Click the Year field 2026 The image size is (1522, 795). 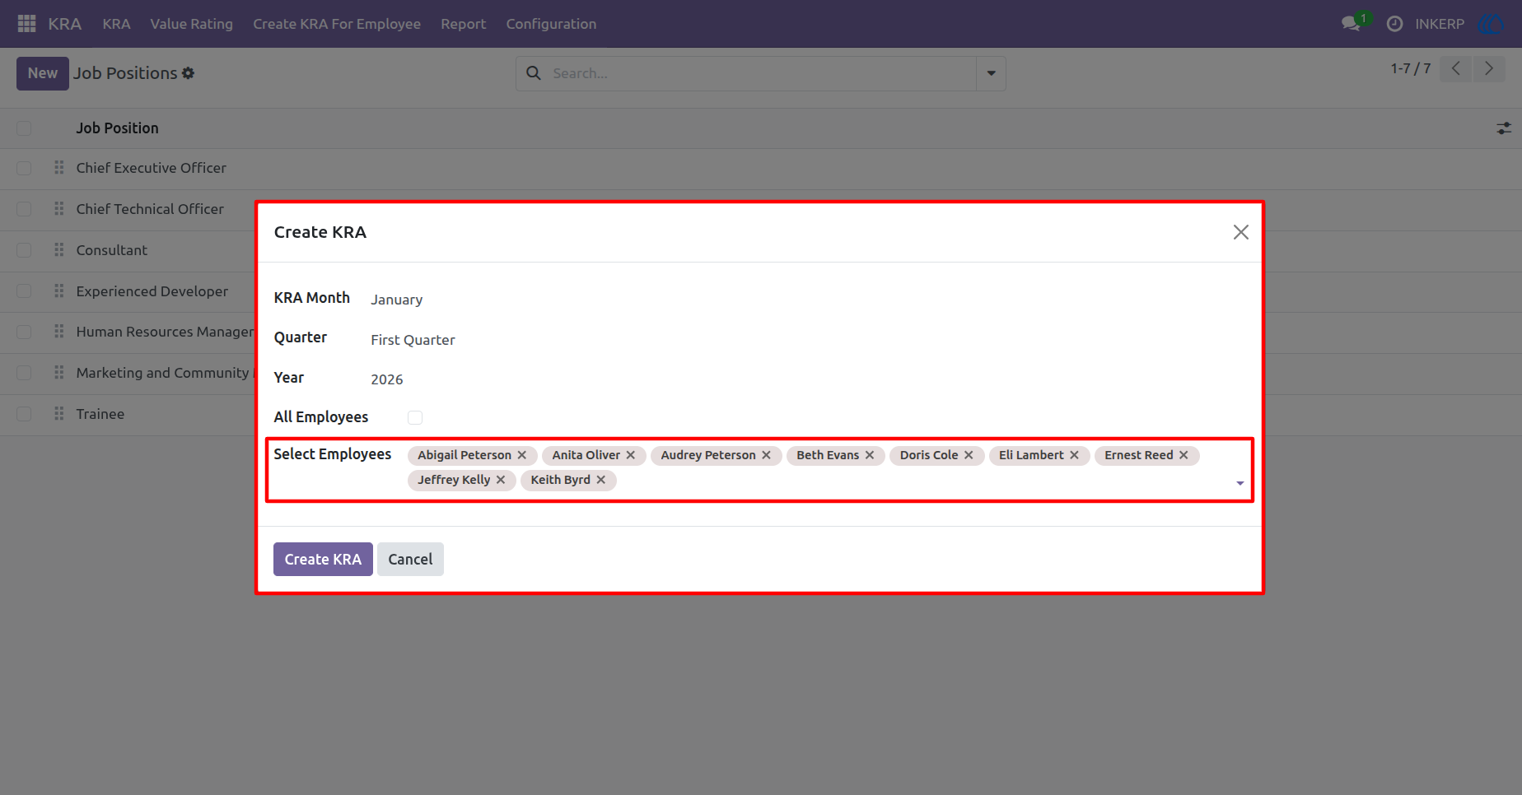pyautogui.click(x=386, y=379)
